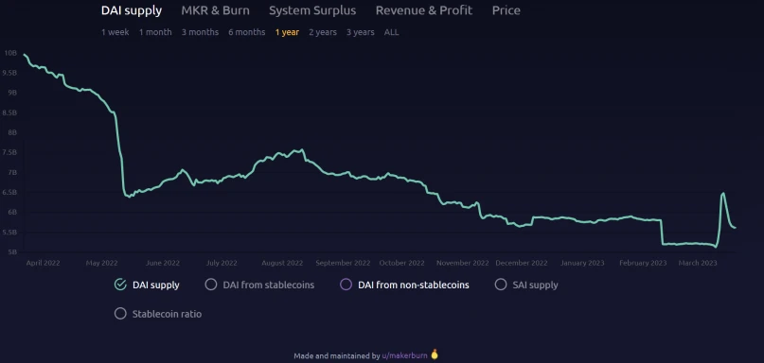Click the December 2022 axis label

point(522,263)
